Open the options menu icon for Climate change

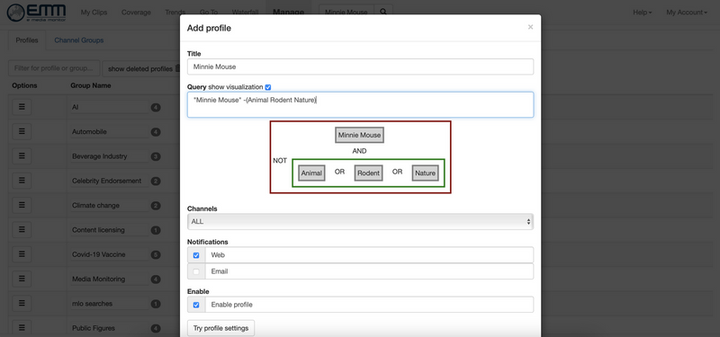[x=22, y=206]
